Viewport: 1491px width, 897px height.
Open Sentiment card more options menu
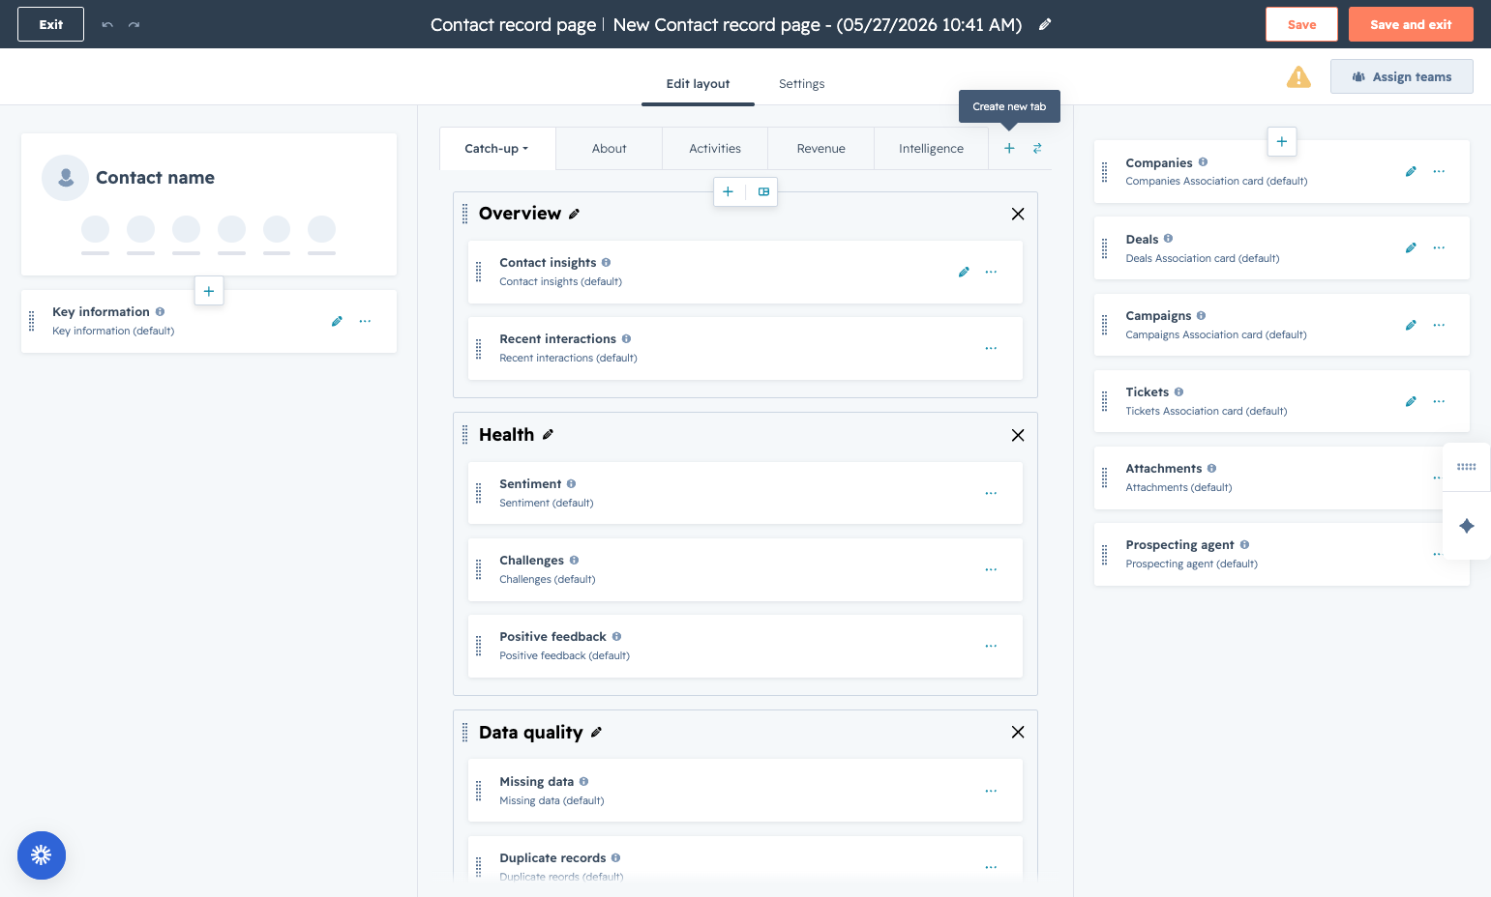click(x=991, y=493)
